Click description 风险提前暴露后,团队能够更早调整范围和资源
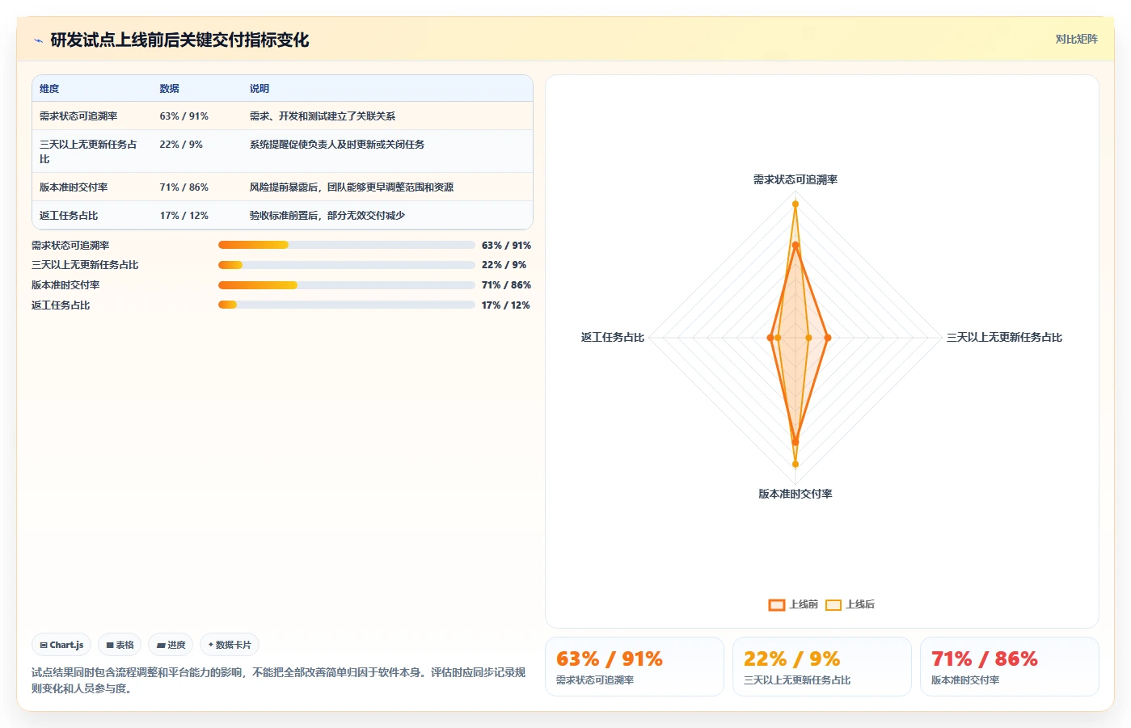 coord(352,187)
